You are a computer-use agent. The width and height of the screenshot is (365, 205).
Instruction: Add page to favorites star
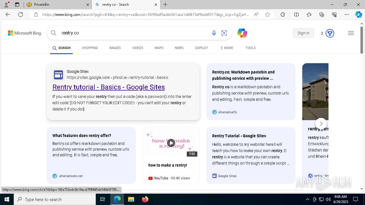[x=267, y=15]
